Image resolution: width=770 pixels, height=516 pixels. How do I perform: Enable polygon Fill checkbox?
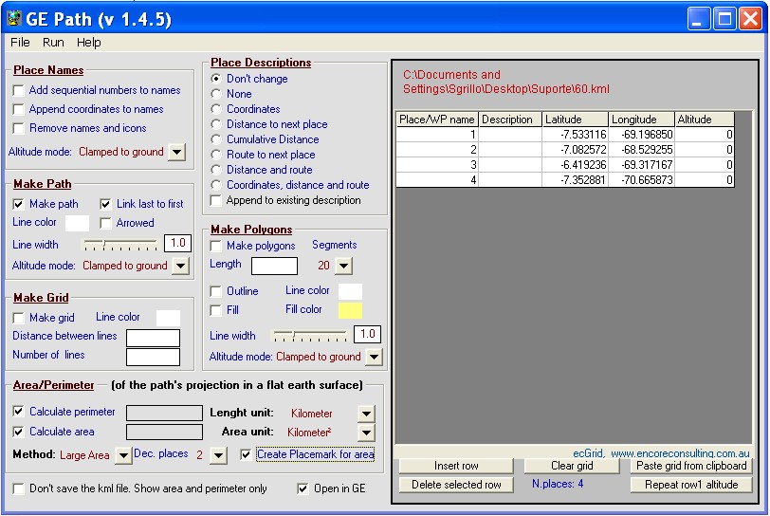coord(215,310)
